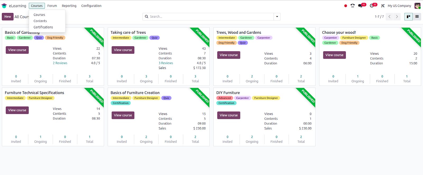Collapse the Courses dropdown menu
The image size is (423, 175).
pyautogui.click(x=37, y=6)
